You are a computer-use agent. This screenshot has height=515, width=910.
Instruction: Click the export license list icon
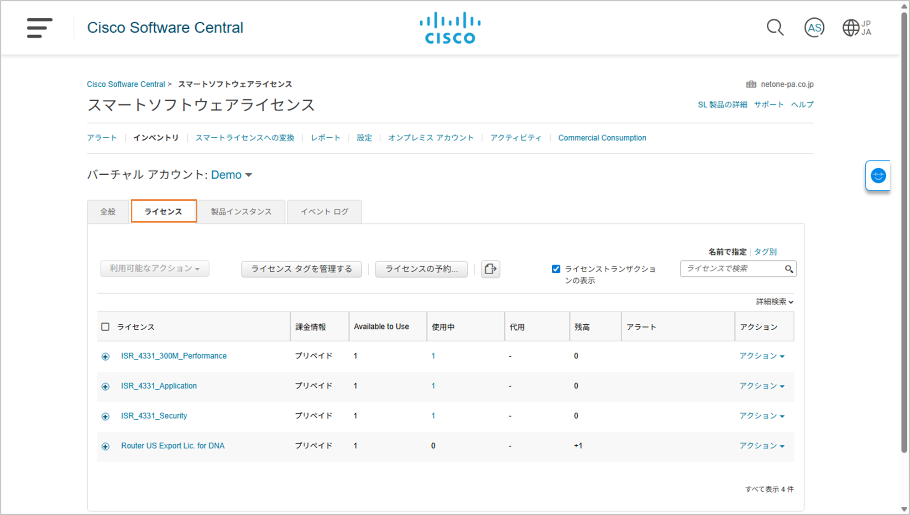pos(491,269)
